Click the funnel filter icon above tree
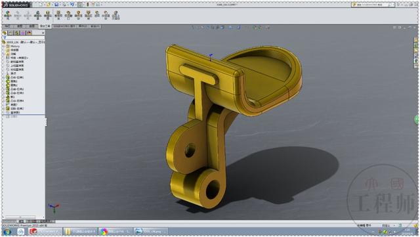 tap(4, 38)
